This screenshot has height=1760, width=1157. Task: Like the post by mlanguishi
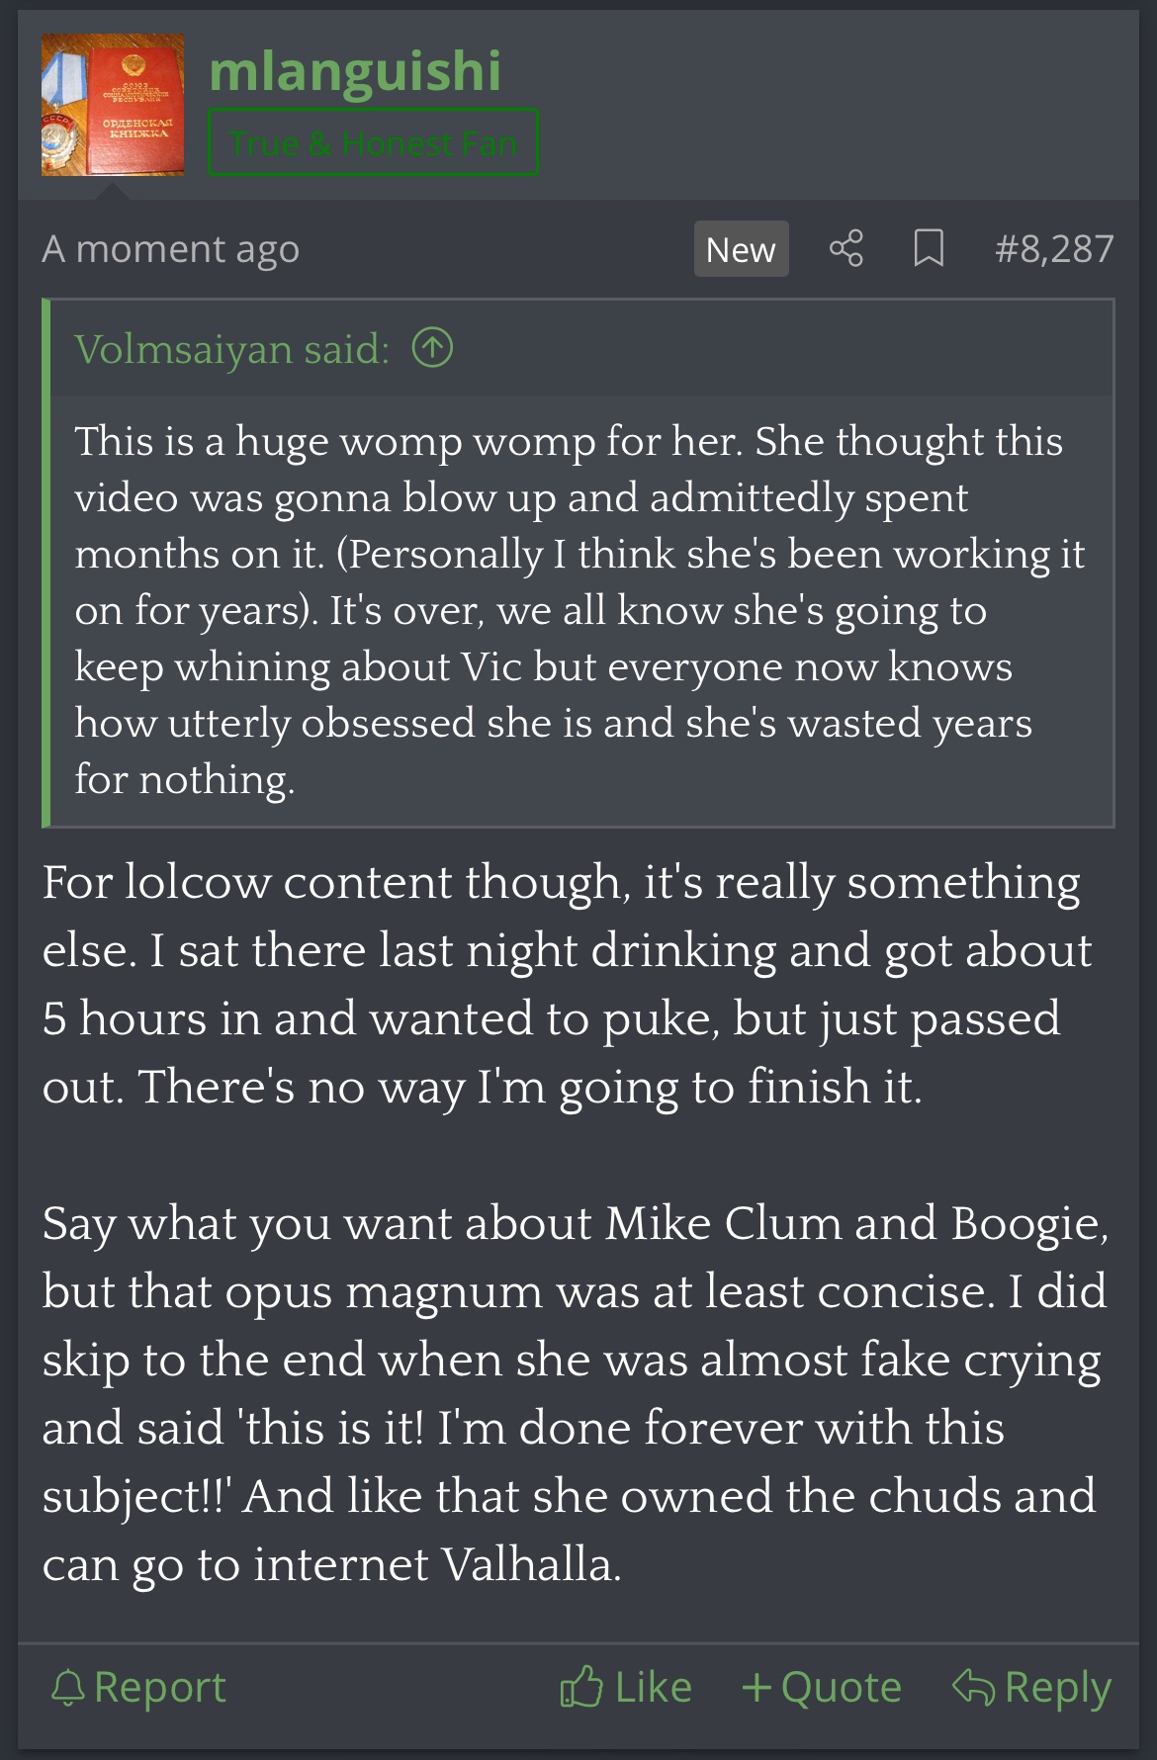tap(626, 1687)
